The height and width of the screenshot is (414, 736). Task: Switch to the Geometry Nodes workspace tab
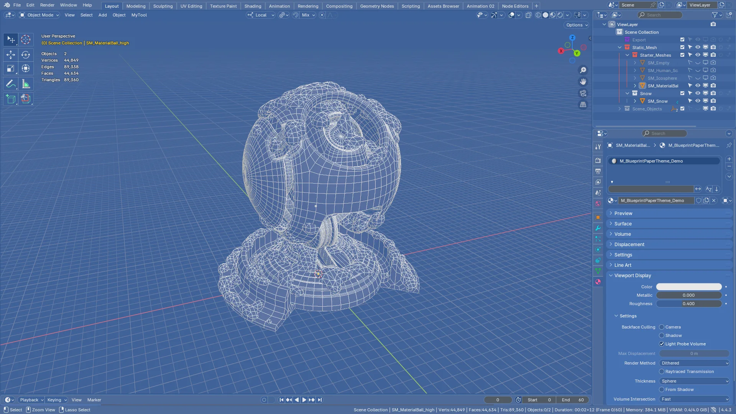[x=377, y=6]
